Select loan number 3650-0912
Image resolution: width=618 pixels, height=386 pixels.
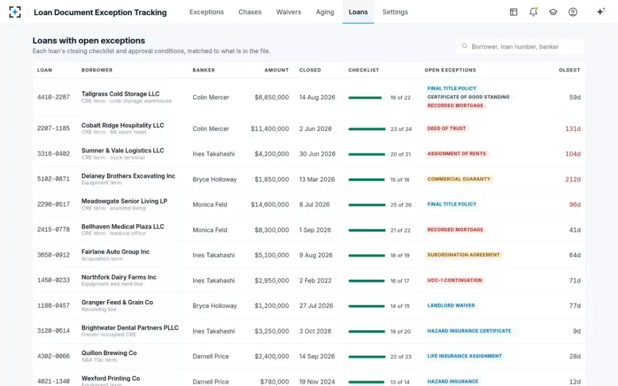[54, 255]
